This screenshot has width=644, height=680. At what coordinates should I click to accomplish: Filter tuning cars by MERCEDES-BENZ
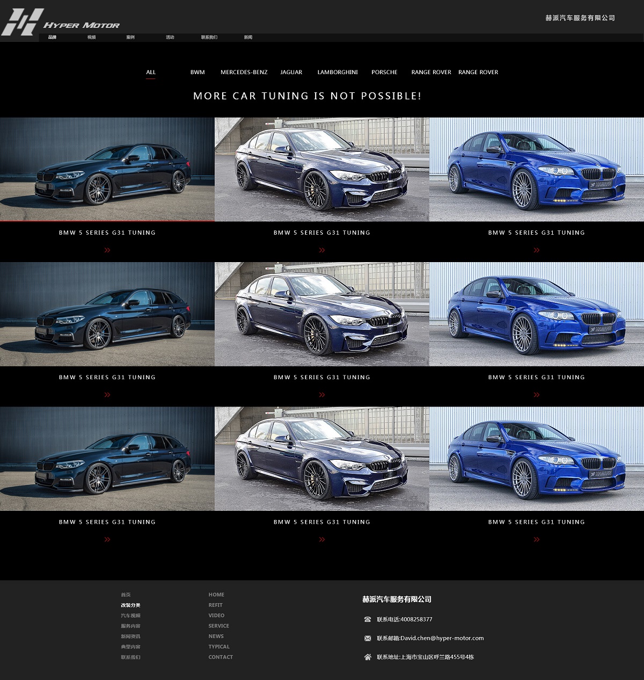click(x=244, y=72)
